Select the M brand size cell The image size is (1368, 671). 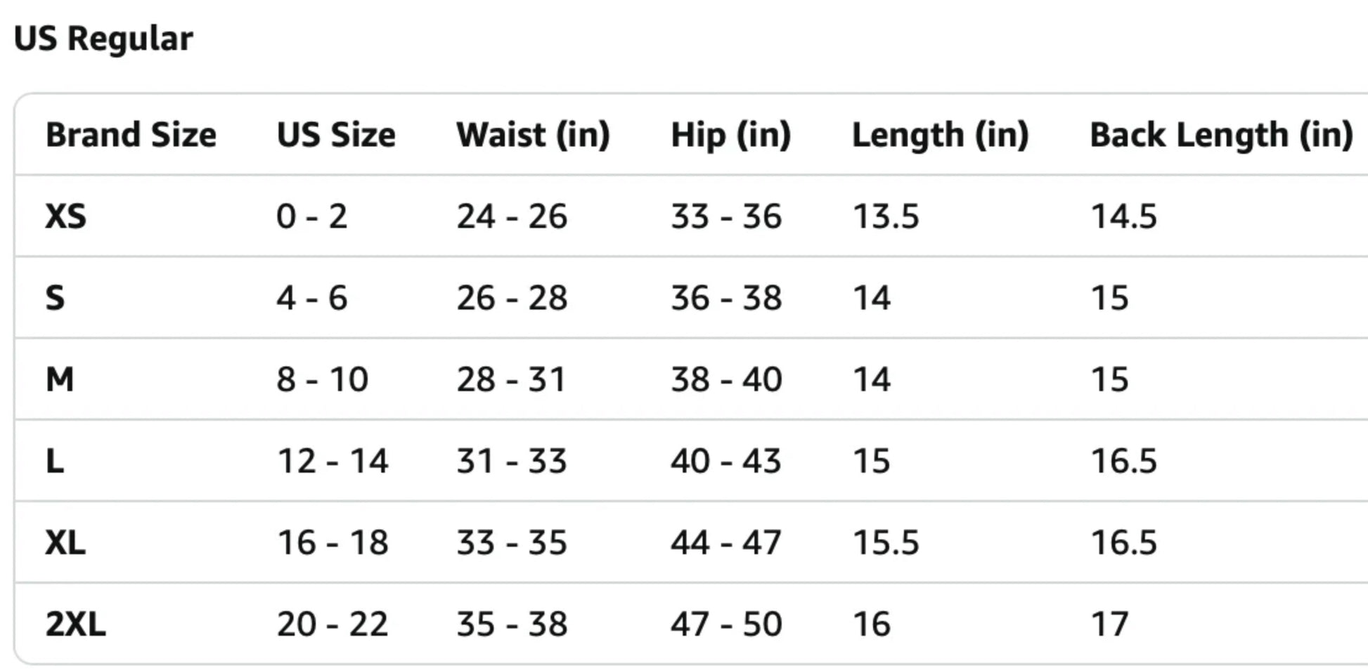point(60,379)
